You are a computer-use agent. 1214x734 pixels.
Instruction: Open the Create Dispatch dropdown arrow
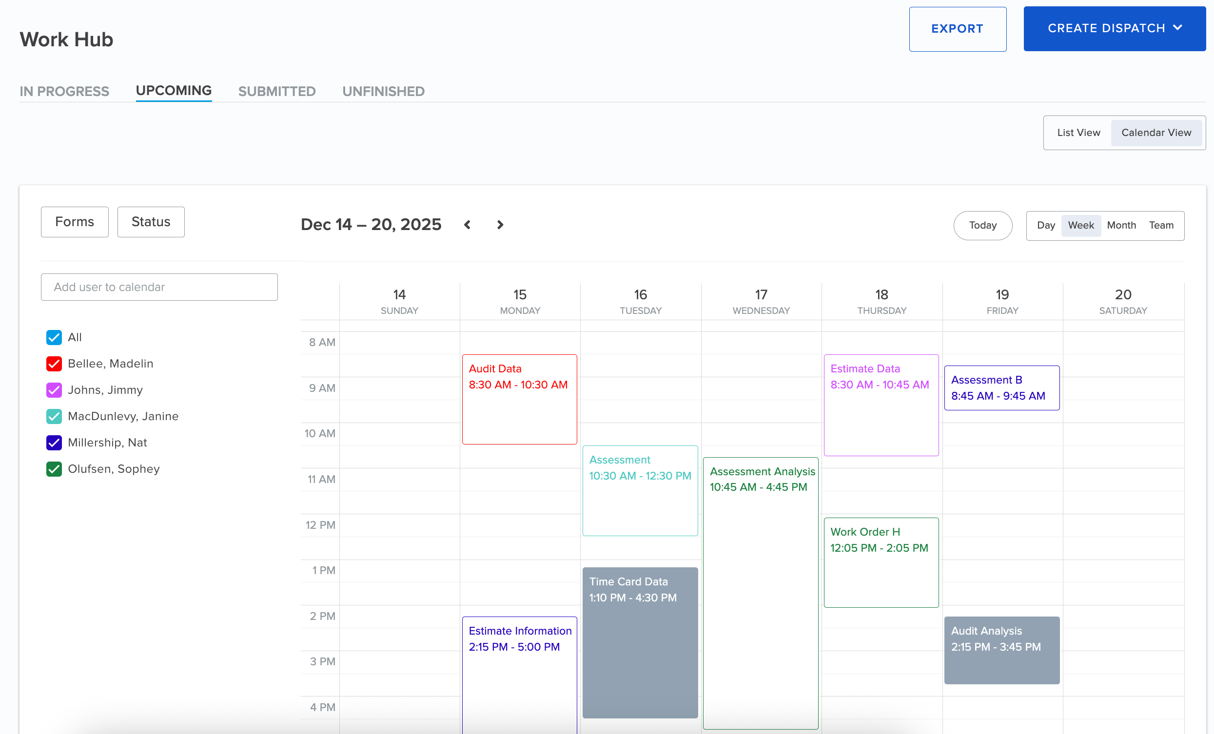pos(1177,28)
